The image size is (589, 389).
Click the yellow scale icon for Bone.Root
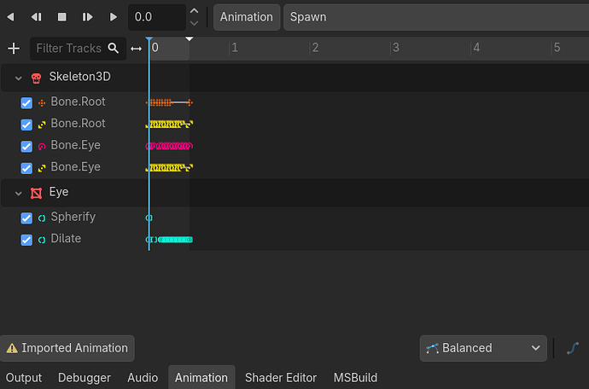point(42,125)
